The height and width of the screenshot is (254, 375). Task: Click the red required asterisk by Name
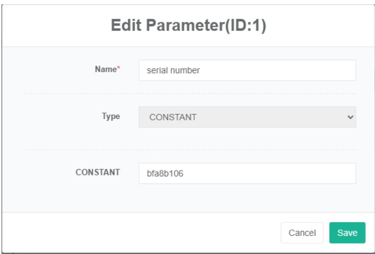coord(118,69)
